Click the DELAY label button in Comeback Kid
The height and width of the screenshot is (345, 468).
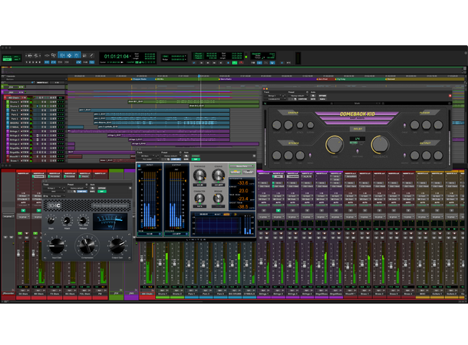pos(358,129)
